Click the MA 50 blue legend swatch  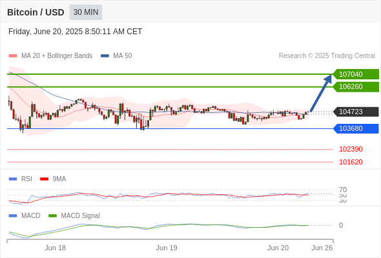(x=105, y=56)
